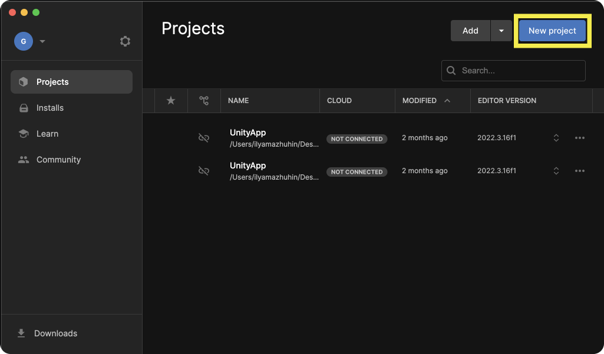
Task: Go to the Learn section
Action: [x=47, y=134]
